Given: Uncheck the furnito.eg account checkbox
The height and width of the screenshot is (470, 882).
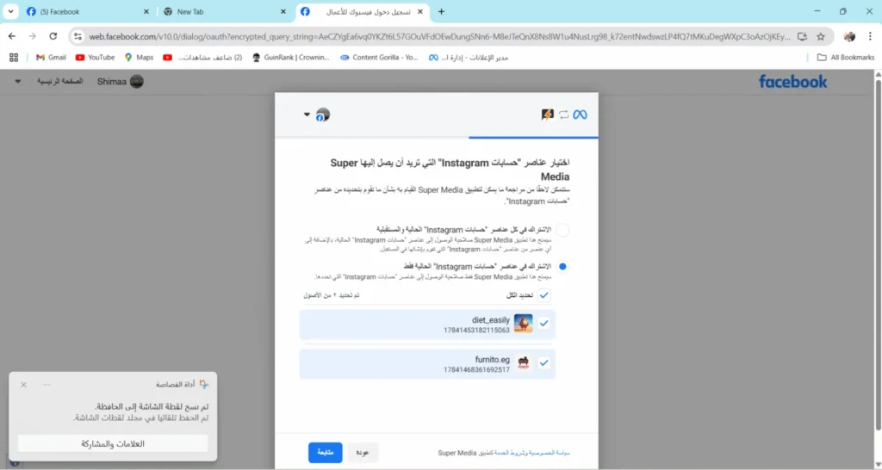Looking at the screenshot, I should pyautogui.click(x=543, y=363).
